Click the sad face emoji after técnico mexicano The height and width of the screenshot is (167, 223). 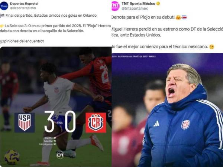point(211,47)
